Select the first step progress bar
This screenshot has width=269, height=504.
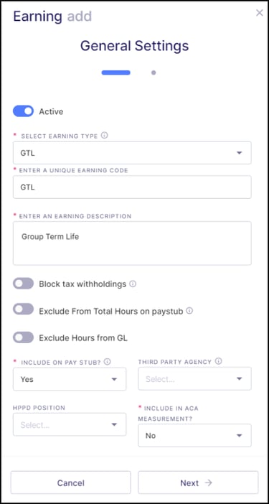[116, 73]
